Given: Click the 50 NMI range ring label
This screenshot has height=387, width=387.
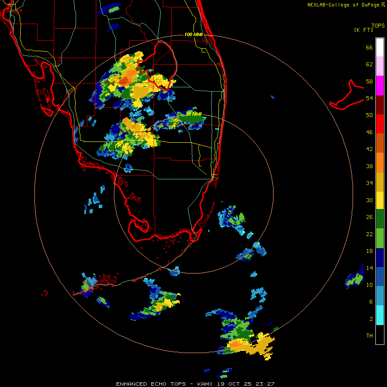Looking at the screenshot, I should pyautogui.click(x=194, y=114).
